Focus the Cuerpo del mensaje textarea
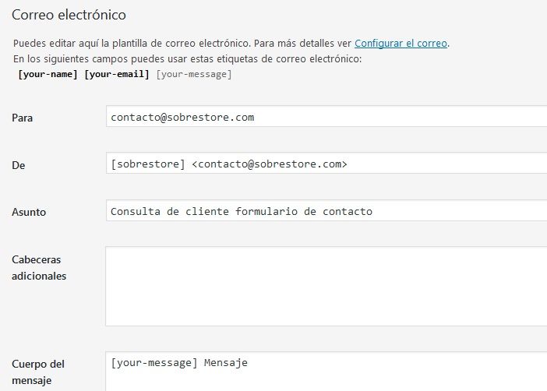 pyautogui.click(x=326, y=372)
